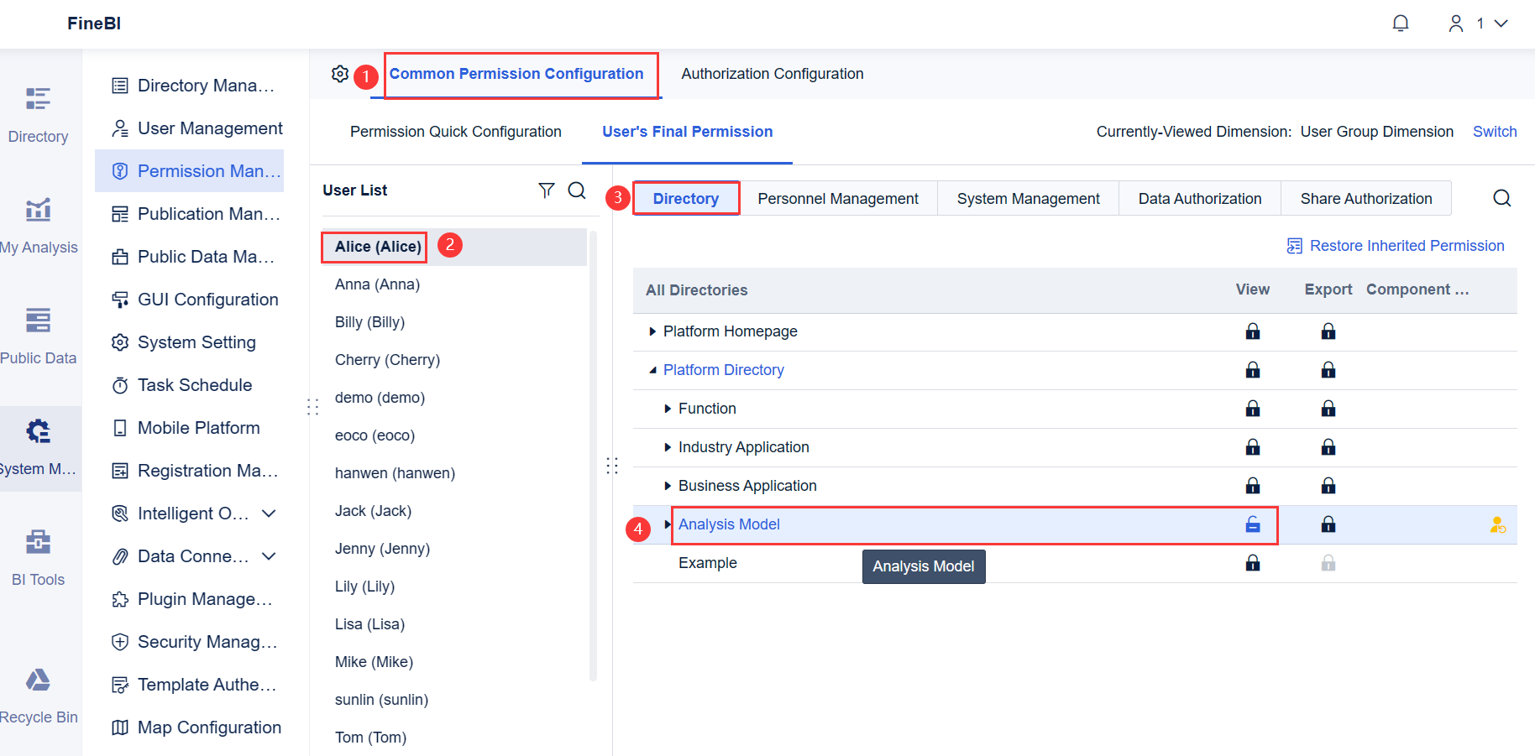This screenshot has height=756, width=1535.
Task: Click the reassign-user icon on Analysis Model row
Action: [1498, 524]
